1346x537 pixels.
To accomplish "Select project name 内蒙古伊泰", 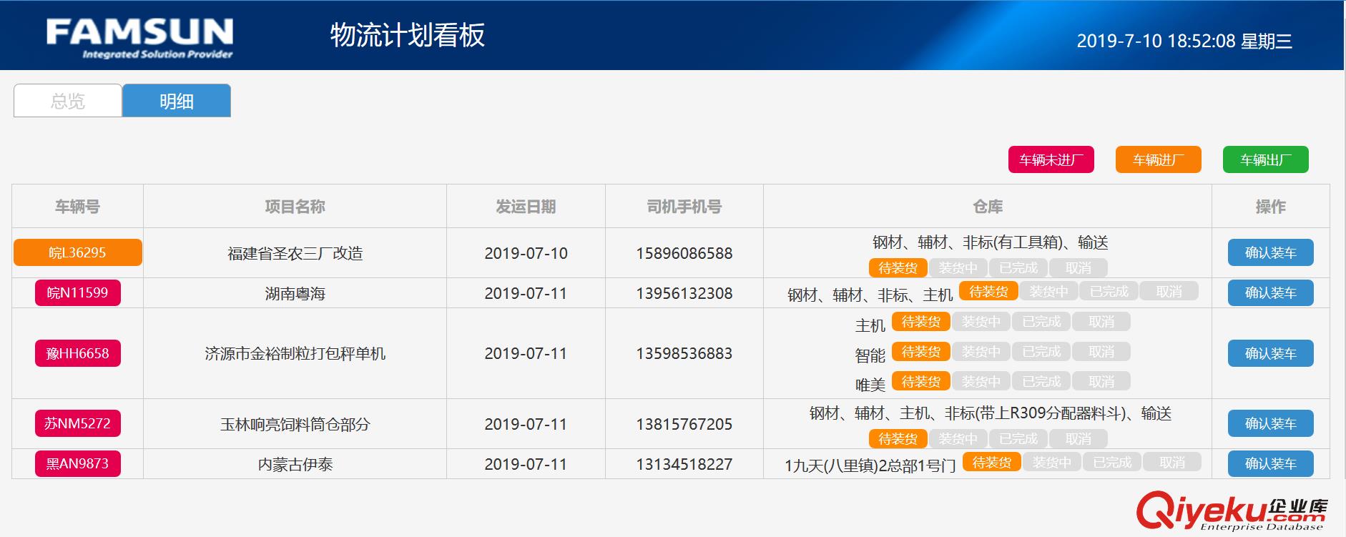I will coord(295,464).
